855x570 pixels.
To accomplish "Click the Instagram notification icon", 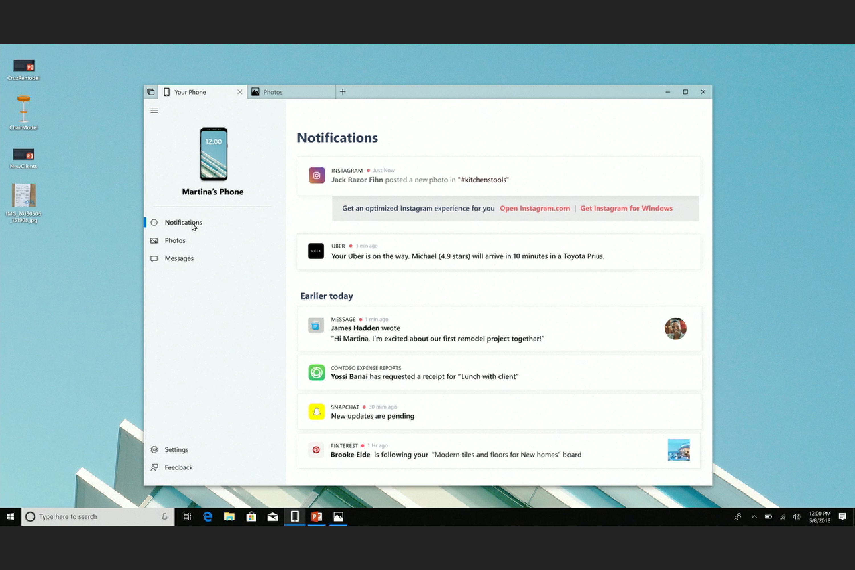I will pos(316,175).
